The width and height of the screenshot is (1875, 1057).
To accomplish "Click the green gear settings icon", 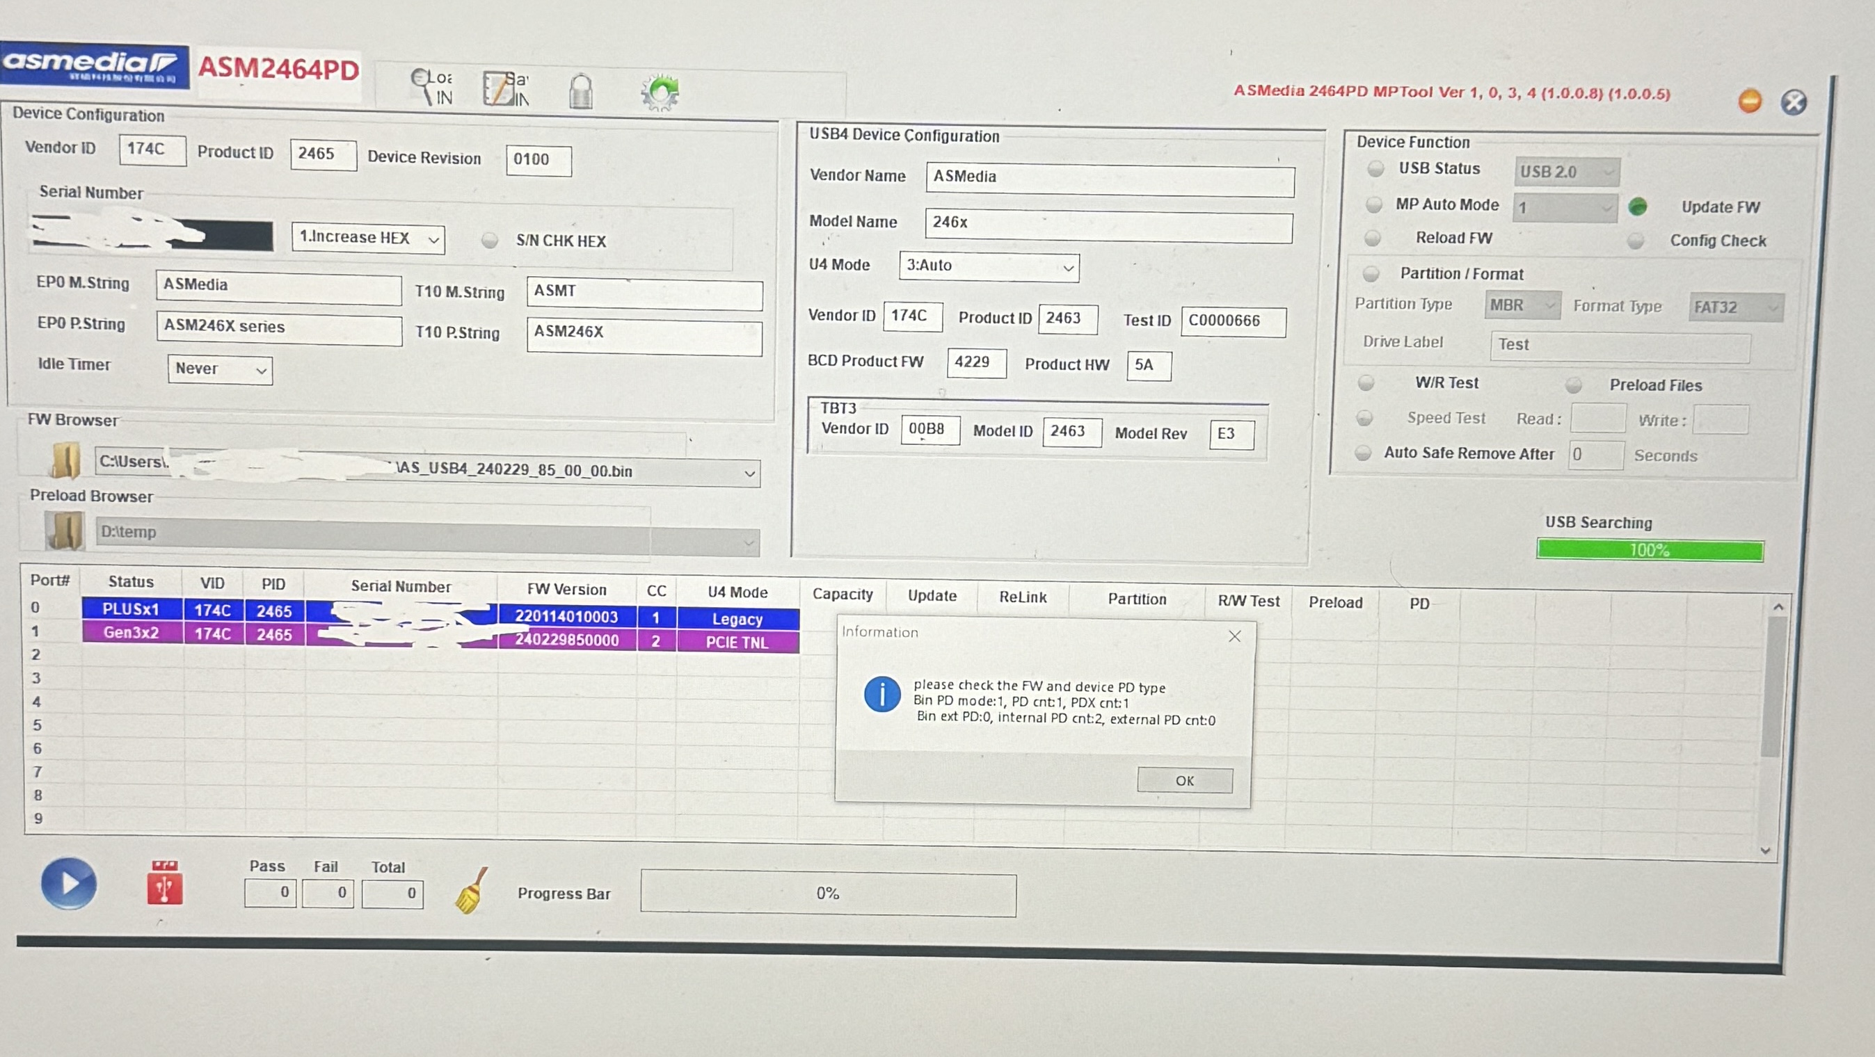I will (x=660, y=92).
